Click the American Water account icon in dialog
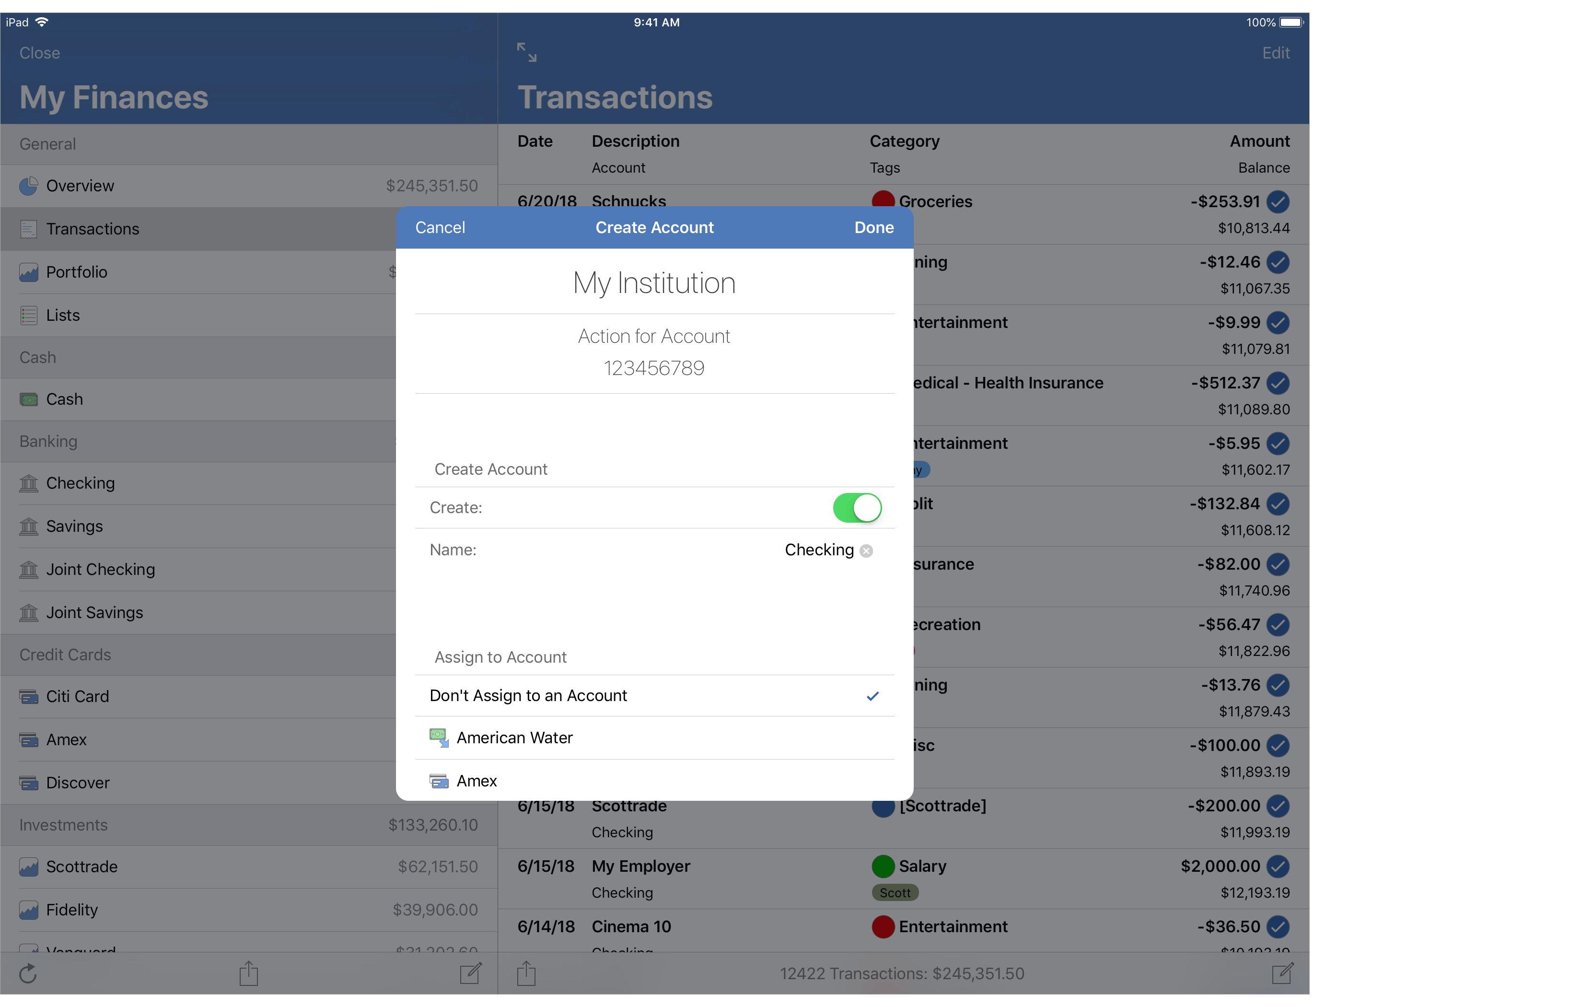Viewport: 1582px width, 1007px height. [x=438, y=738]
